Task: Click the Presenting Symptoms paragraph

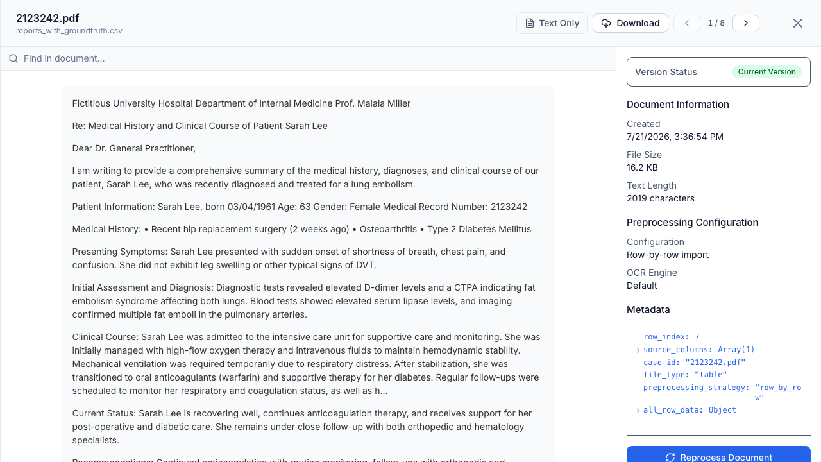Action: [x=289, y=259]
